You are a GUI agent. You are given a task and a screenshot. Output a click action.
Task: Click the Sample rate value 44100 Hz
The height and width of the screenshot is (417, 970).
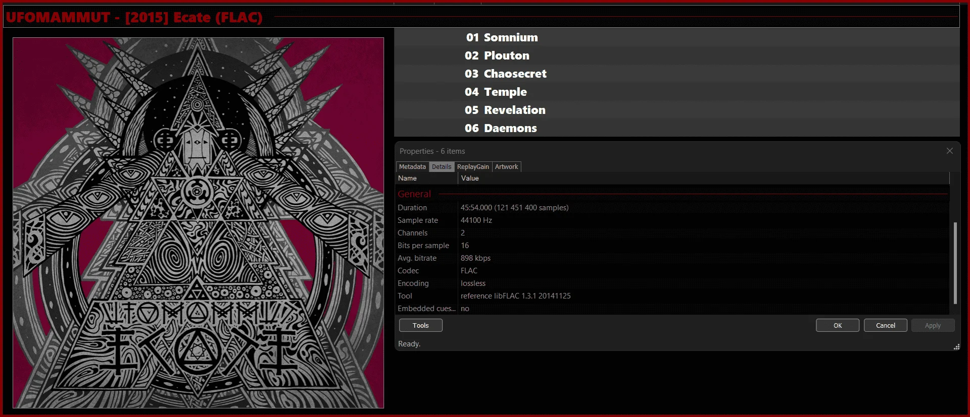pyautogui.click(x=476, y=220)
